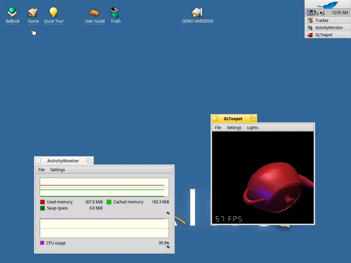Open the GLTeapot entry in Deskbar
Screen dimensions: 351x263
click(x=328, y=35)
